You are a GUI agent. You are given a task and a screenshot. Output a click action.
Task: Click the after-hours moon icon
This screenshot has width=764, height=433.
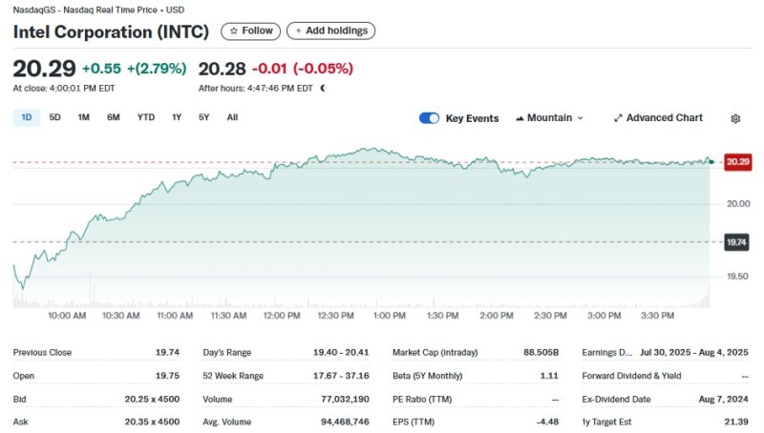pyautogui.click(x=323, y=89)
